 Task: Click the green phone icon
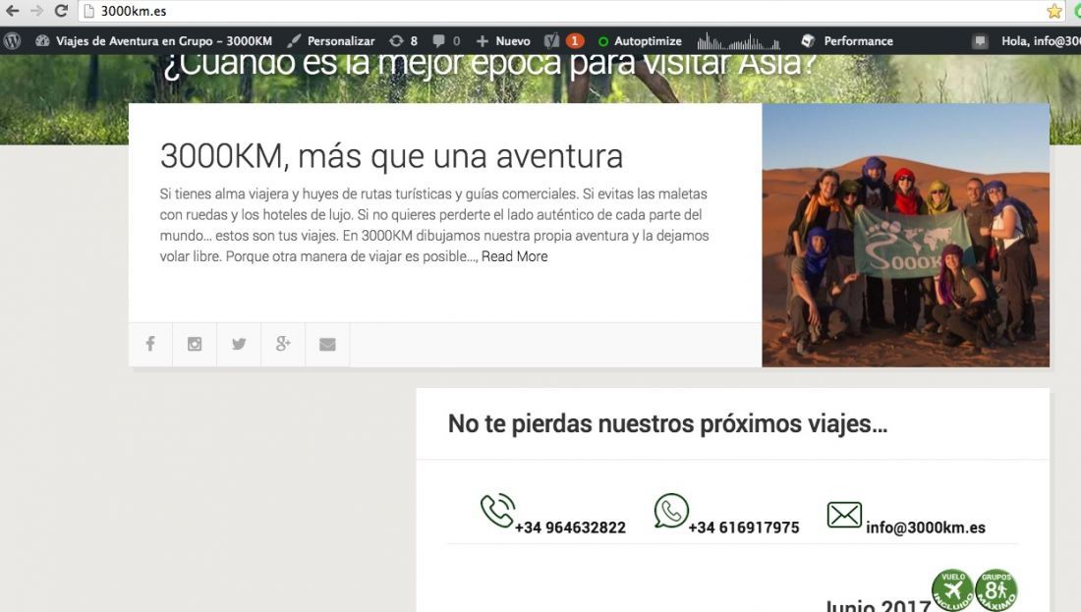(x=498, y=511)
